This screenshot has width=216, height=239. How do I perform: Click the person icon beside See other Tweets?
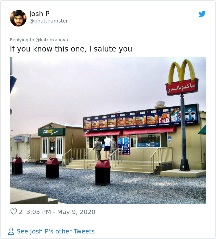click(11, 231)
